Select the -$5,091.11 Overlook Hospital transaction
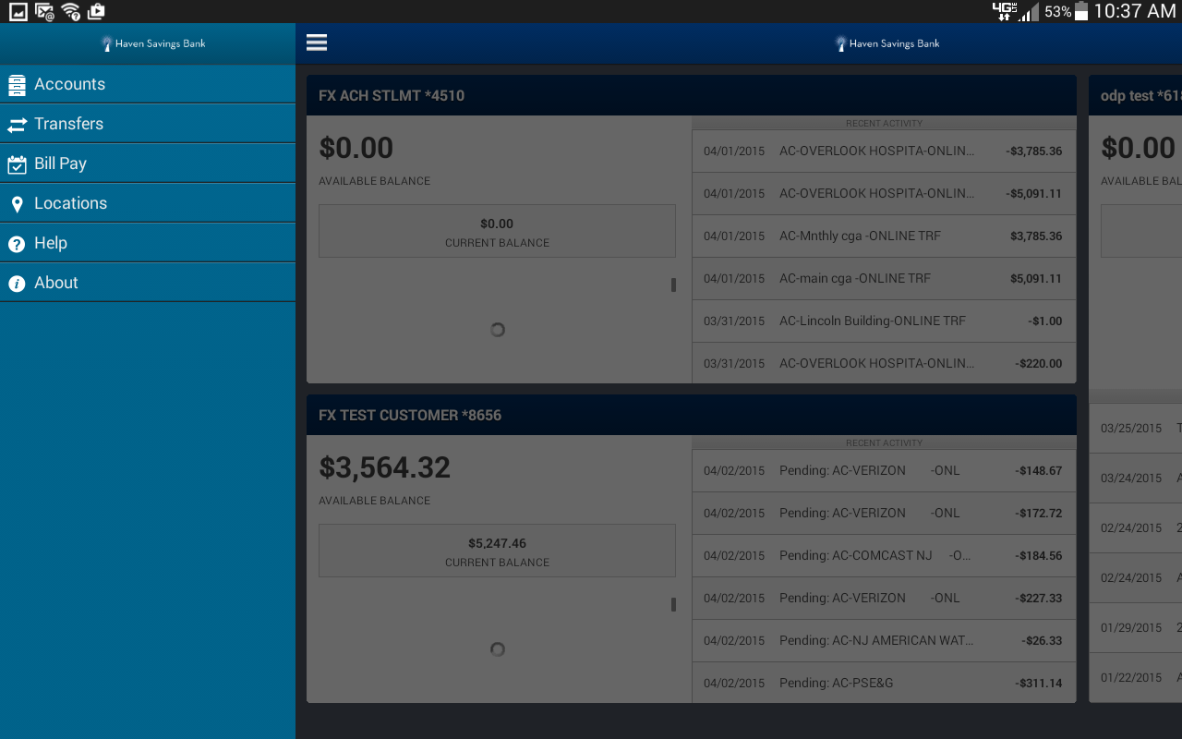Image resolution: width=1182 pixels, height=739 pixels. [x=884, y=193]
